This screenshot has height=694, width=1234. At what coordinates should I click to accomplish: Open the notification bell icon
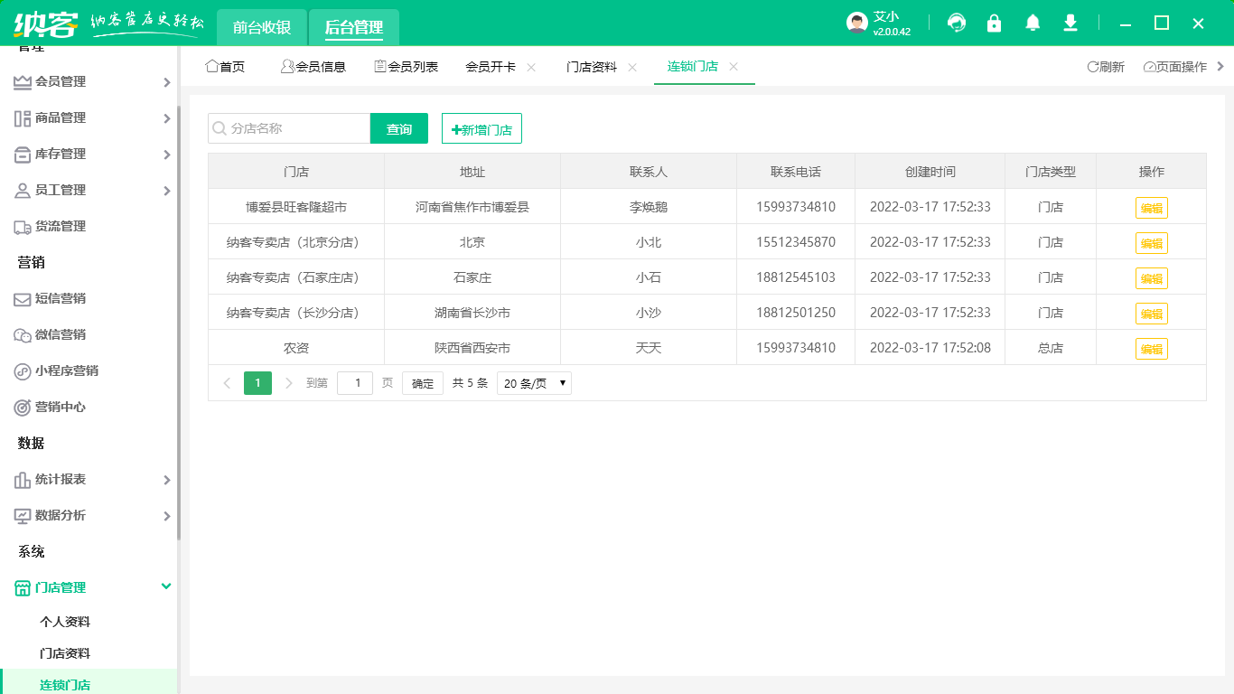tap(1033, 23)
